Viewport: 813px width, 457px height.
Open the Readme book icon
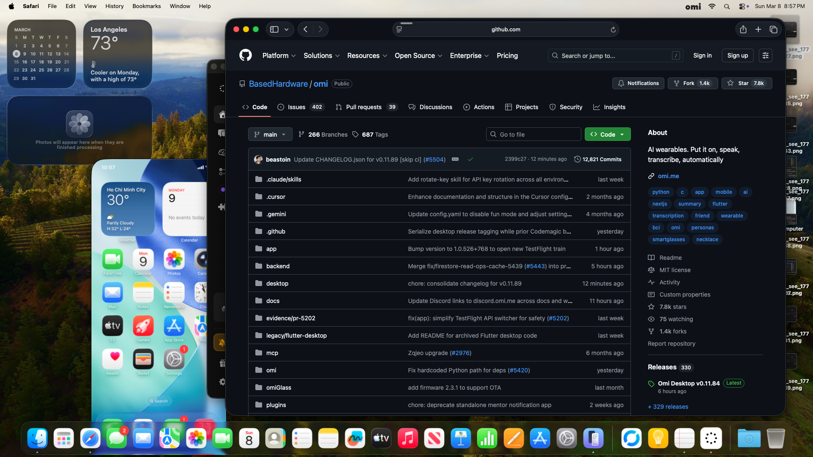[652, 258]
